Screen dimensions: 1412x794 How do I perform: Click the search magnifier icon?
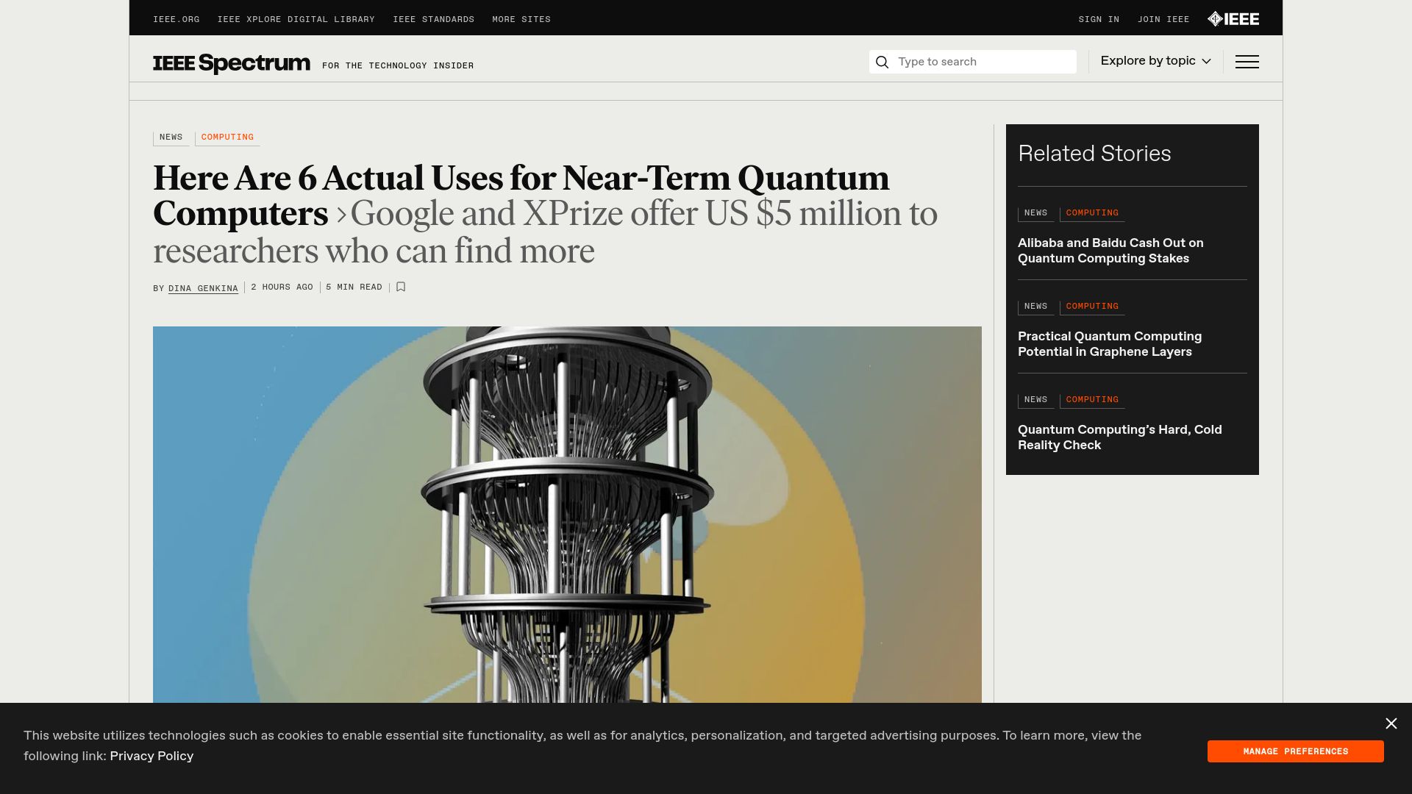coord(883,62)
